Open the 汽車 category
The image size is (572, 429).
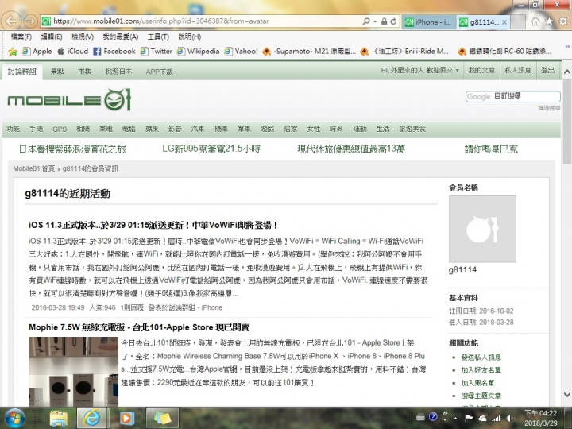[198, 129]
